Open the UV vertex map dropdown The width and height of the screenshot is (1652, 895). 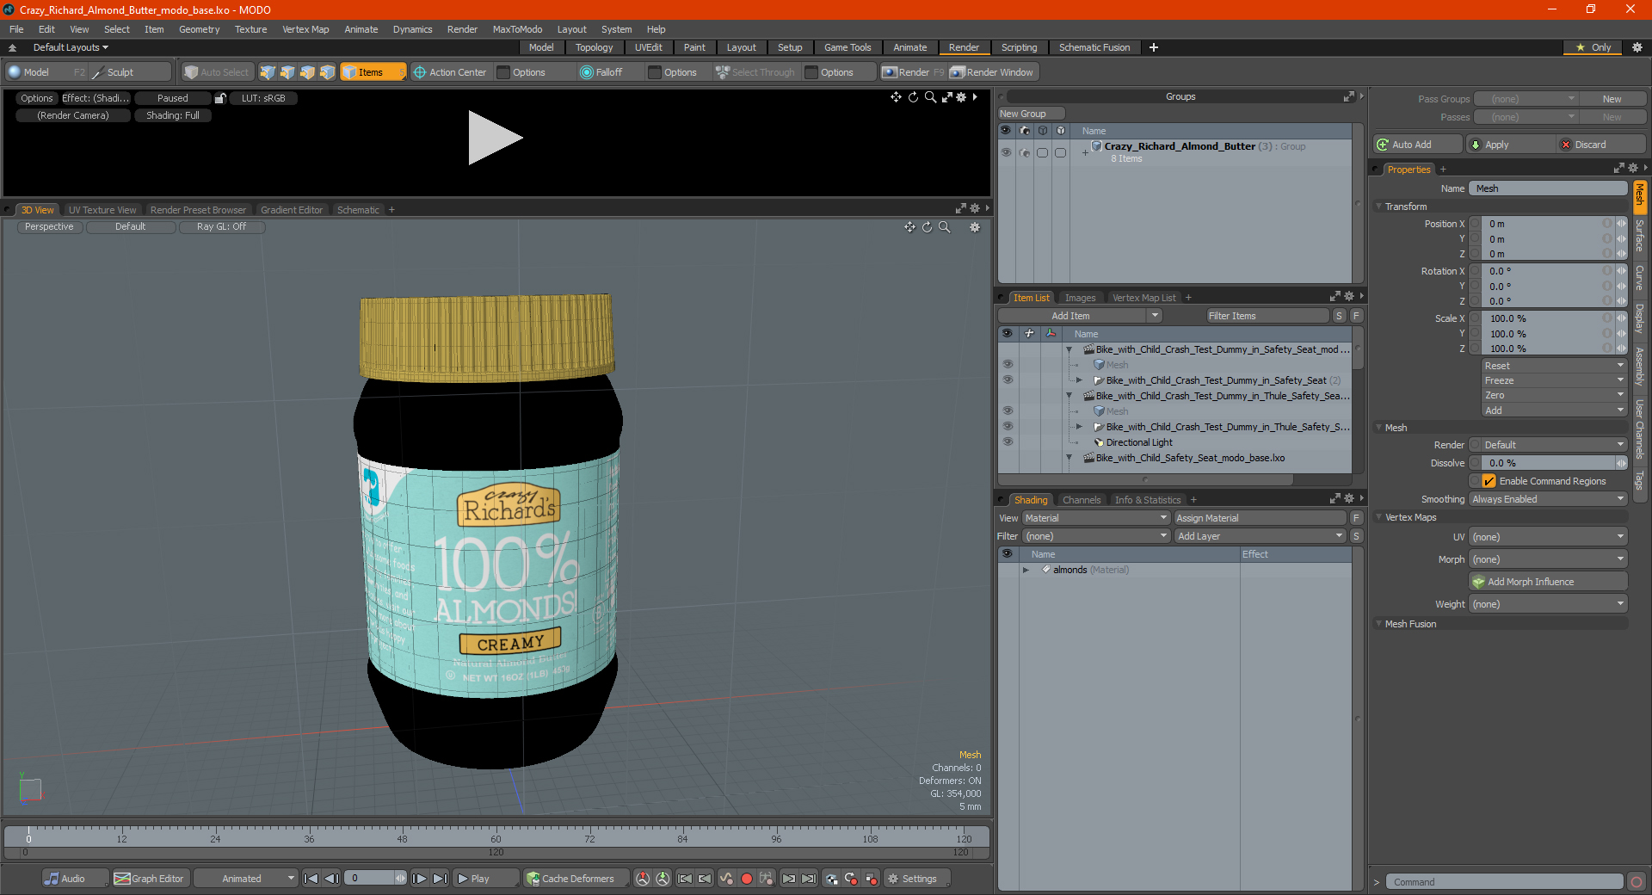(x=1548, y=537)
